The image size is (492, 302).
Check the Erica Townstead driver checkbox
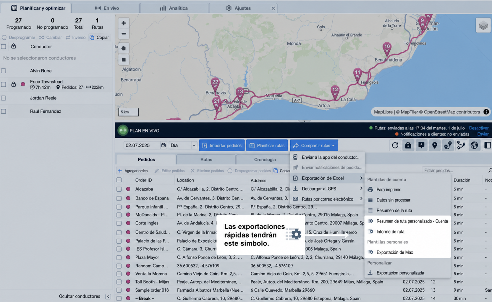tap(4, 84)
